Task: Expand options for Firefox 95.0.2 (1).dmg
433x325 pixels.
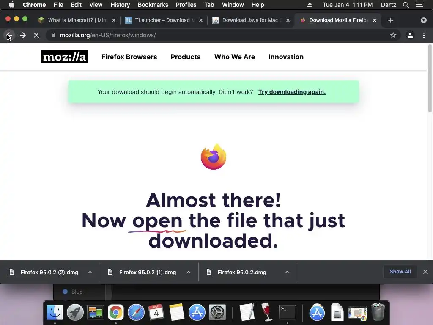Action: [x=189, y=272]
